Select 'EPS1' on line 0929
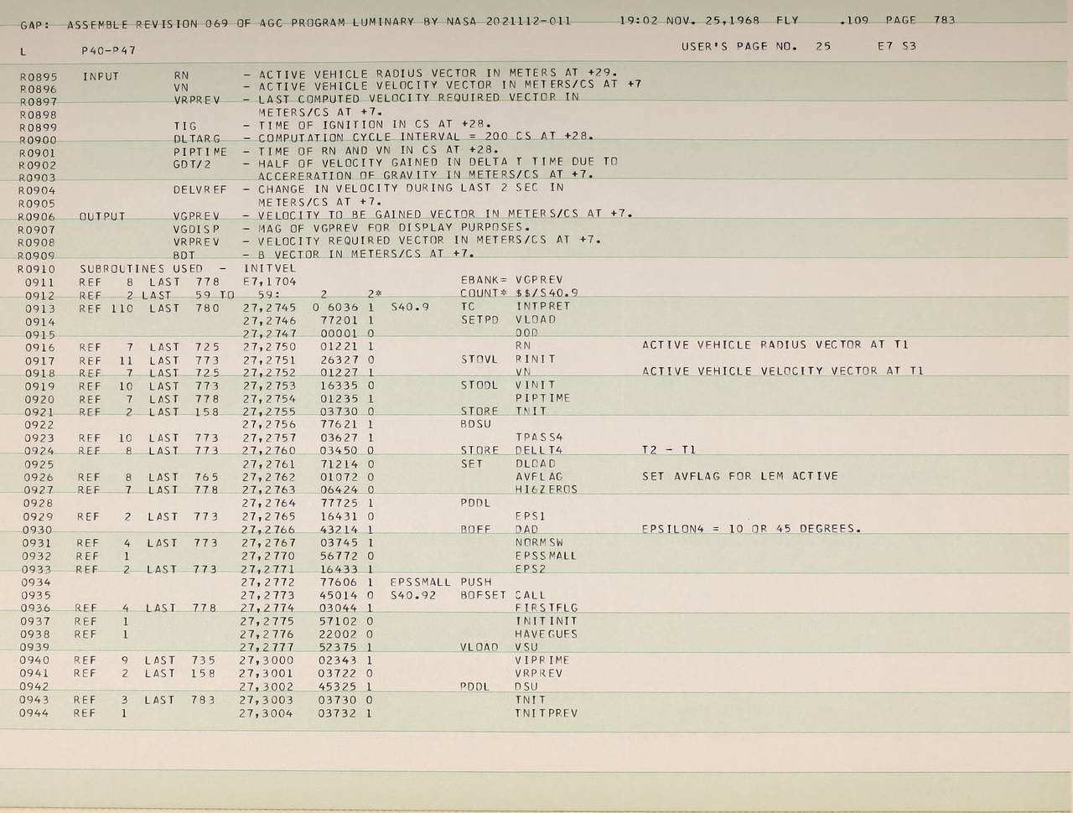Screen dimensions: 1073x813 pyautogui.click(x=531, y=516)
